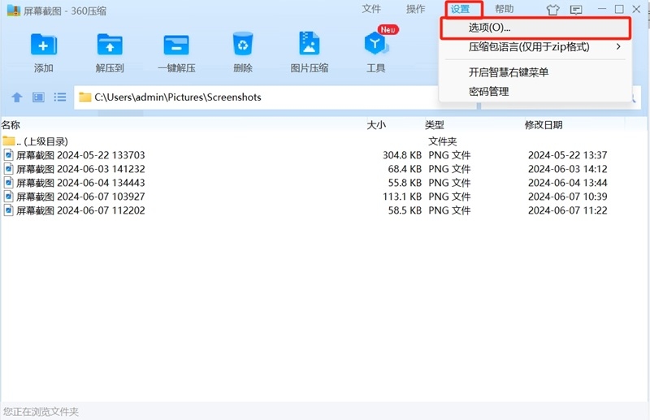Click the 68.4 KB size cell
The width and height of the screenshot is (650, 420).
405,169
